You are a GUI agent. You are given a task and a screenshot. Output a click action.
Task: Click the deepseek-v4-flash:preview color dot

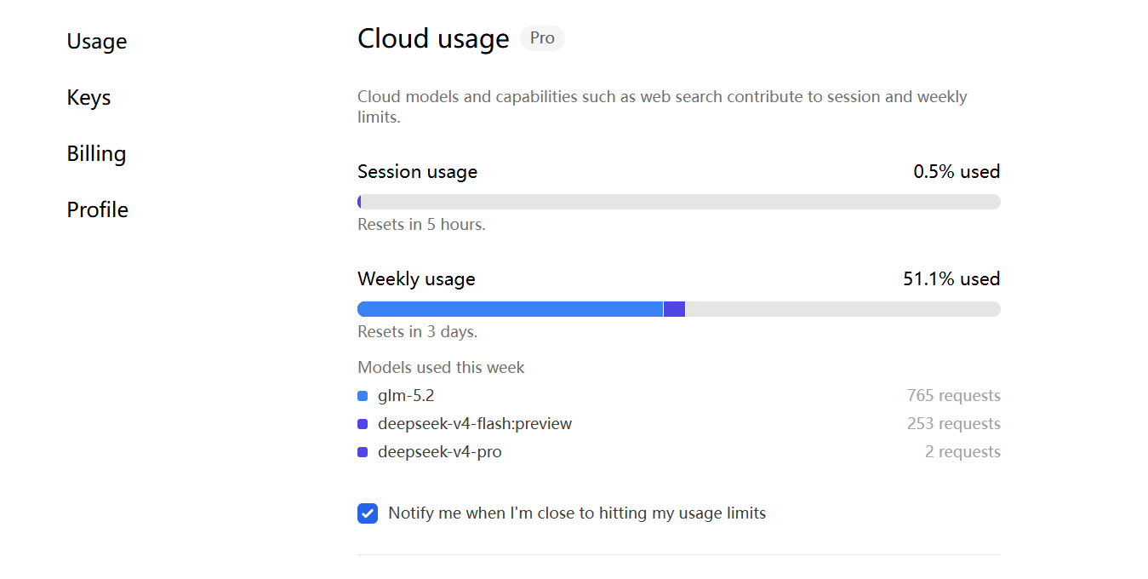tap(363, 424)
